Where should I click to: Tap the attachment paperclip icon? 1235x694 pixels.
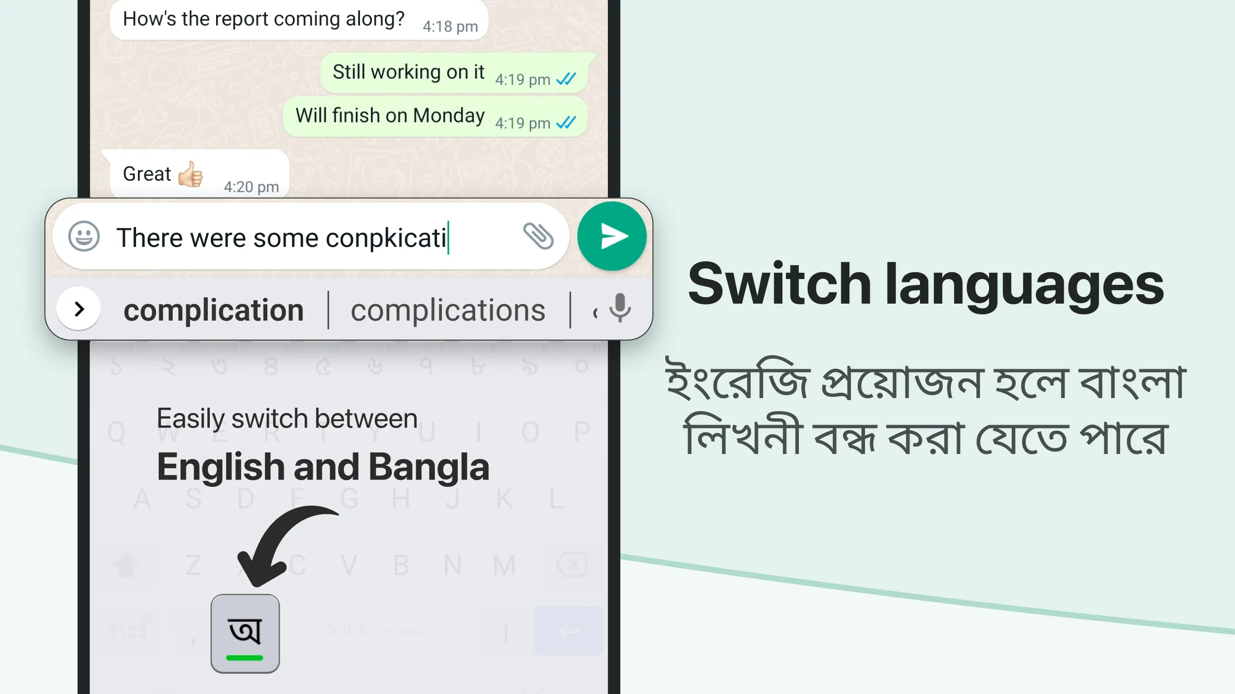pos(537,236)
